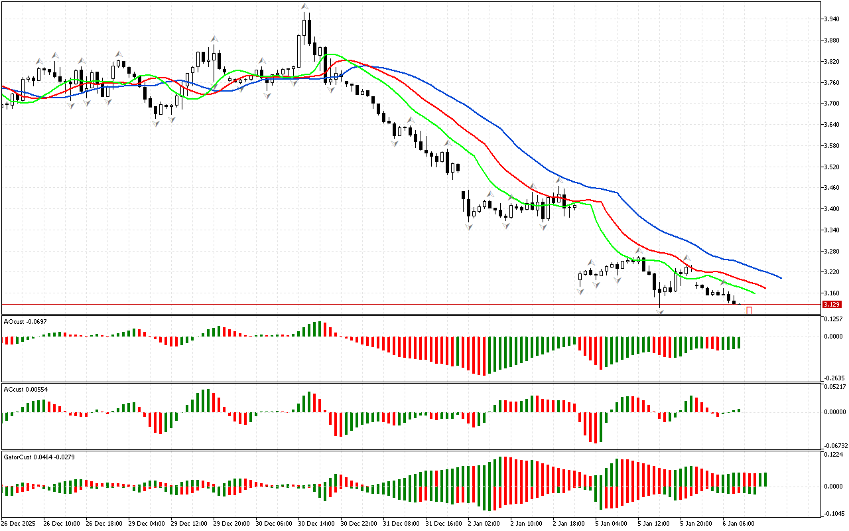Click the blue Alligator jaw line's right end
Viewport: 849px width, 531px height.
(781, 277)
